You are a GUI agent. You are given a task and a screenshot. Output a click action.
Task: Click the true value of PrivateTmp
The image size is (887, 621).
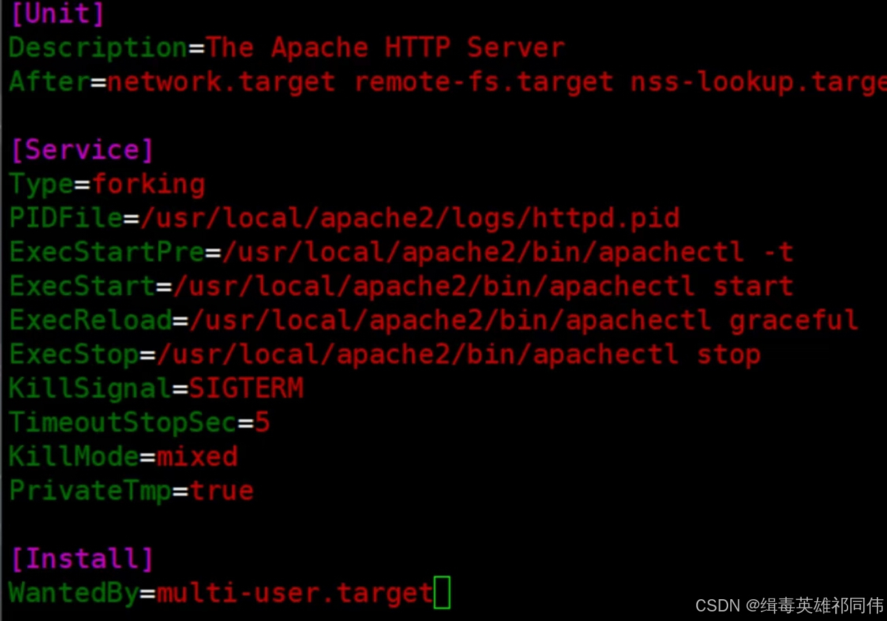222,491
